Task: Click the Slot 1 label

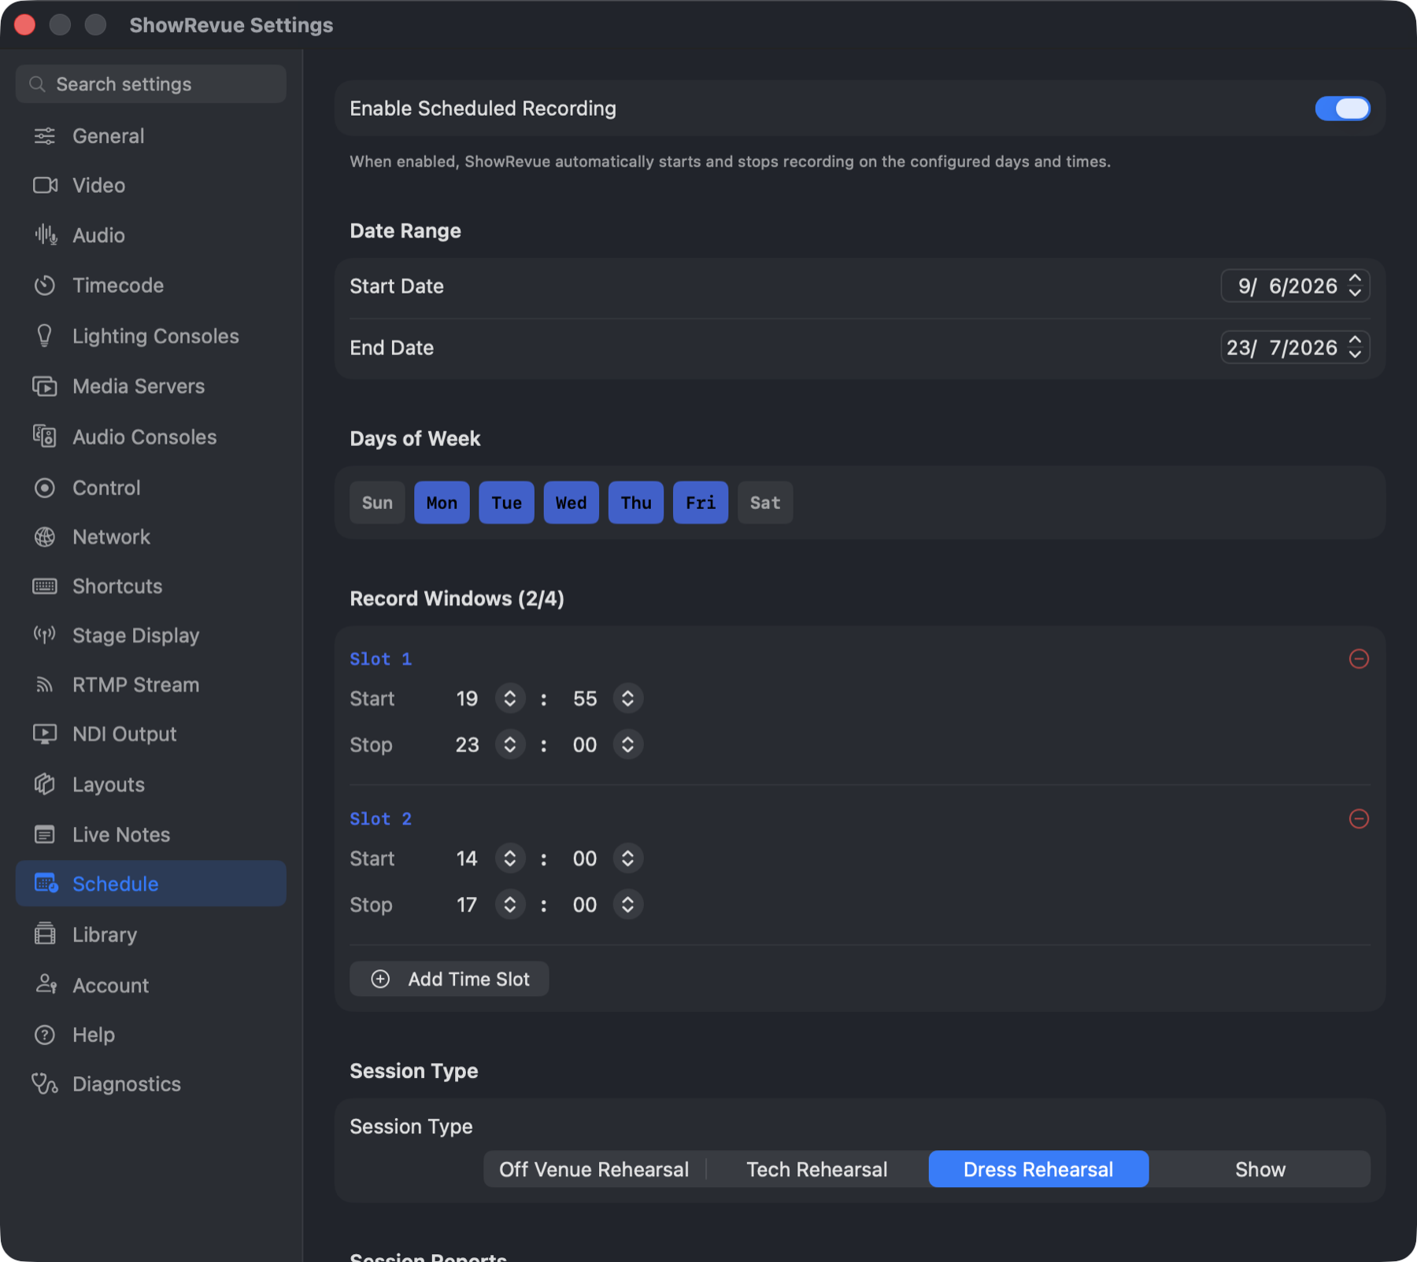Action: pos(380,659)
